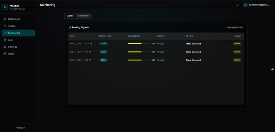
Task: Open the Logs page
Action: tap(18, 40)
